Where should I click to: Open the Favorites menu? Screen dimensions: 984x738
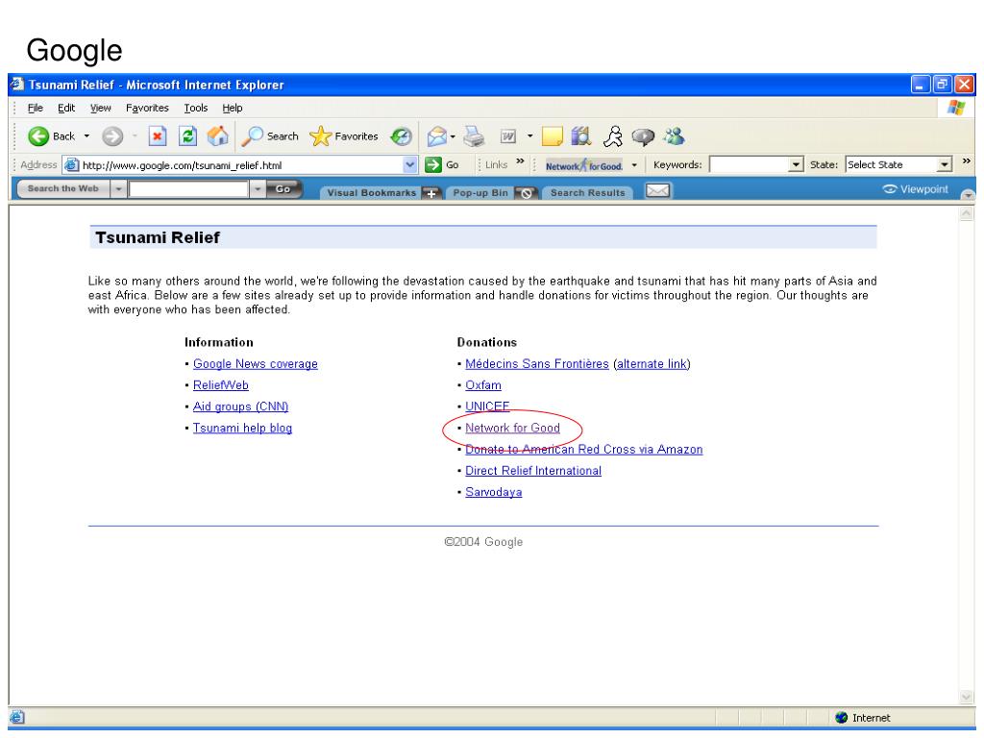pos(147,108)
